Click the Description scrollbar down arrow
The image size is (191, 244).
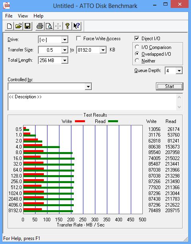pos(179,107)
